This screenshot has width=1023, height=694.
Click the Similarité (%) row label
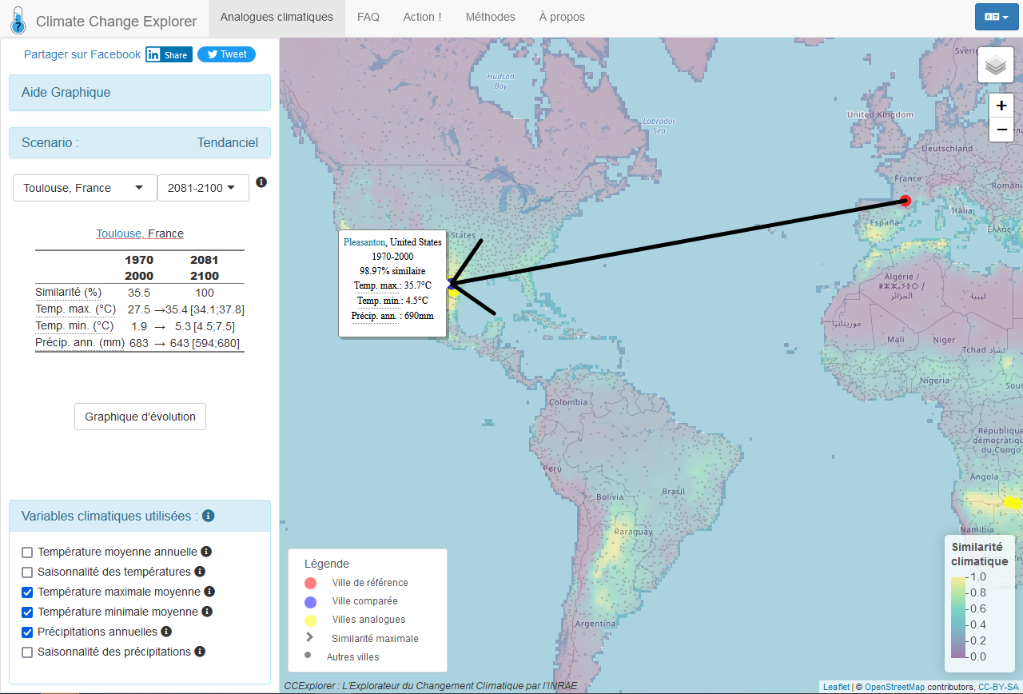[68, 293]
